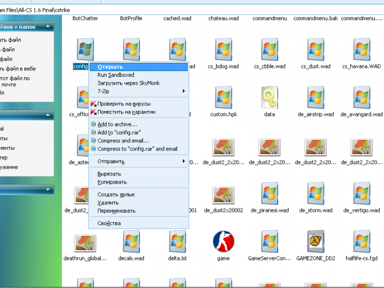
Task: Expand the collapsed bottom sidebar panel
Action: click(x=48, y=189)
